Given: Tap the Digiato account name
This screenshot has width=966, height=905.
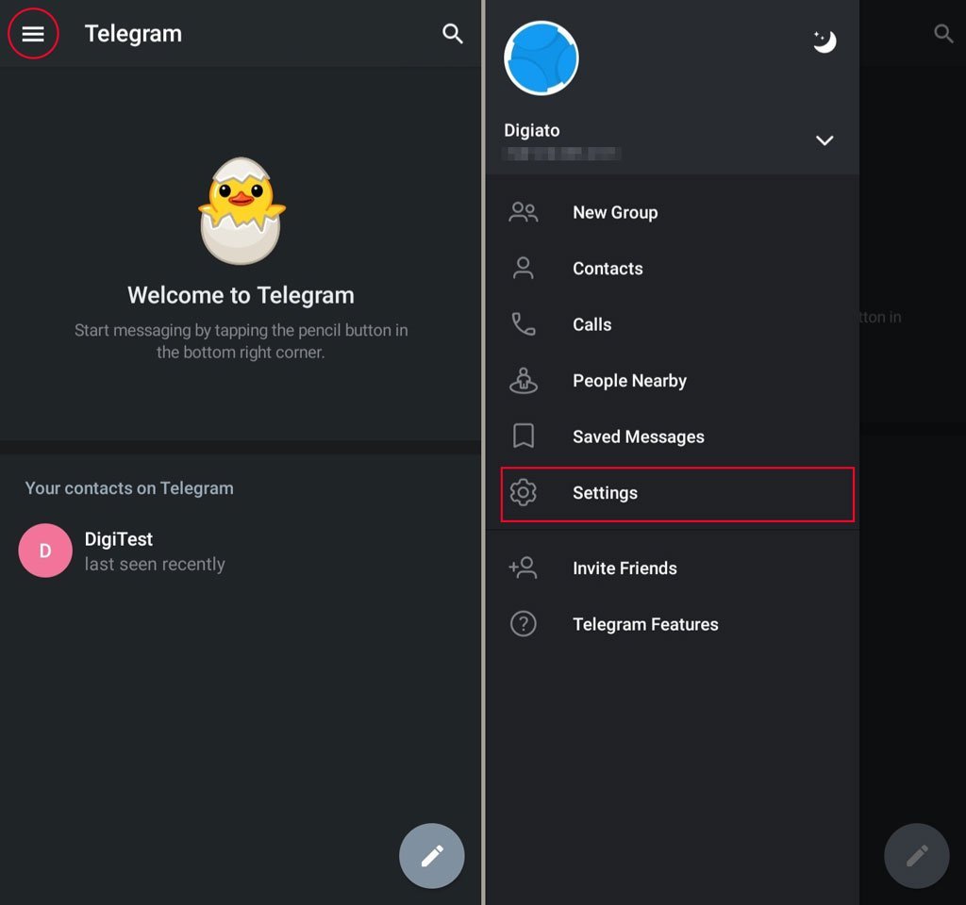Looking at the screenshot, I should pyautogui.click(x=532, y=130).
